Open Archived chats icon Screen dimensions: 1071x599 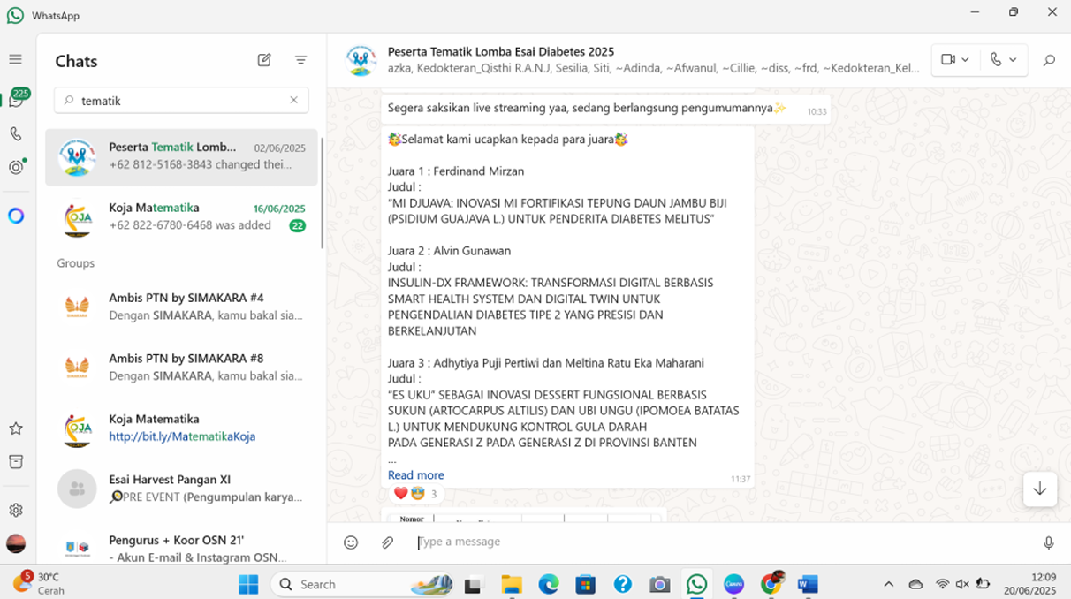[16, 462]
